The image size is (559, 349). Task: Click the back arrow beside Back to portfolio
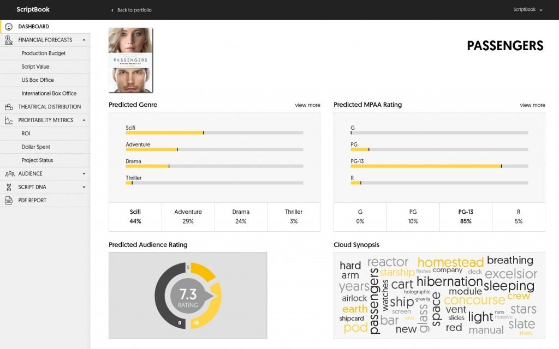click(112, 10)
